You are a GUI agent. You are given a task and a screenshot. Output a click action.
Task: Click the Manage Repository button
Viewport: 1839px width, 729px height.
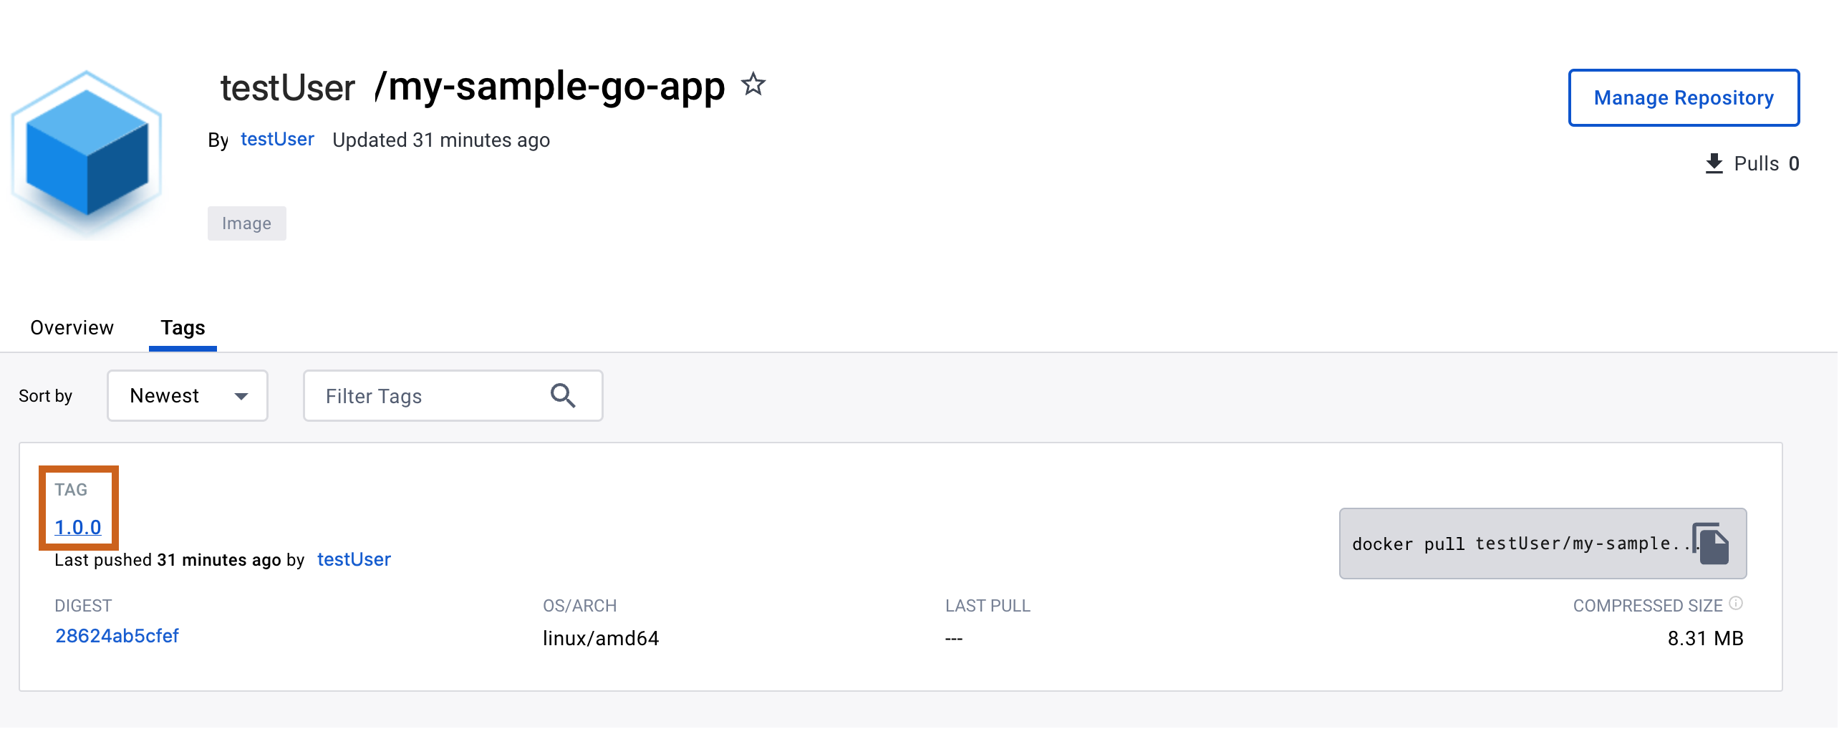1683,98
